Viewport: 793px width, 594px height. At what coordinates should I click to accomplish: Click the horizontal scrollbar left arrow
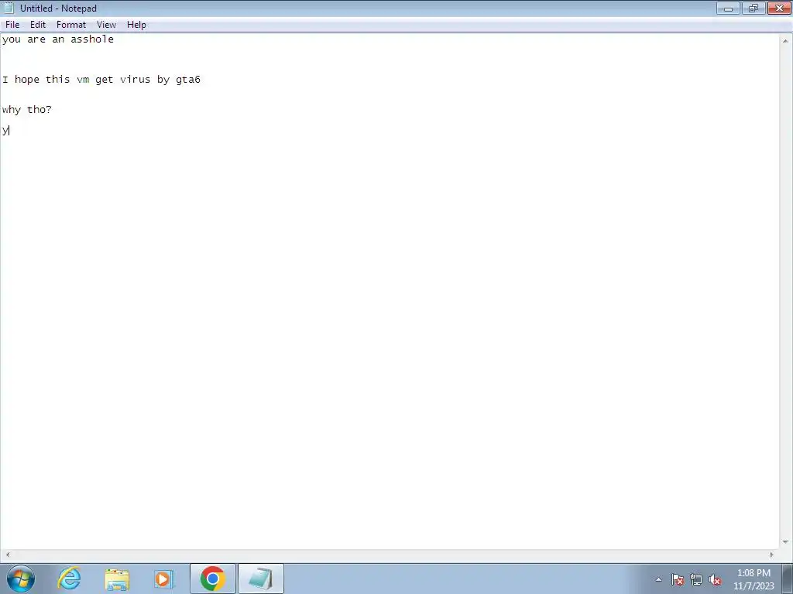7,555
